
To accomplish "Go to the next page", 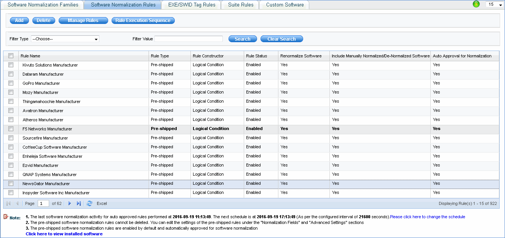I will tap(69, 203).
